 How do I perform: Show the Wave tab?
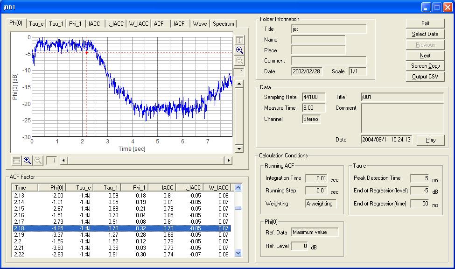click(200, 24)
